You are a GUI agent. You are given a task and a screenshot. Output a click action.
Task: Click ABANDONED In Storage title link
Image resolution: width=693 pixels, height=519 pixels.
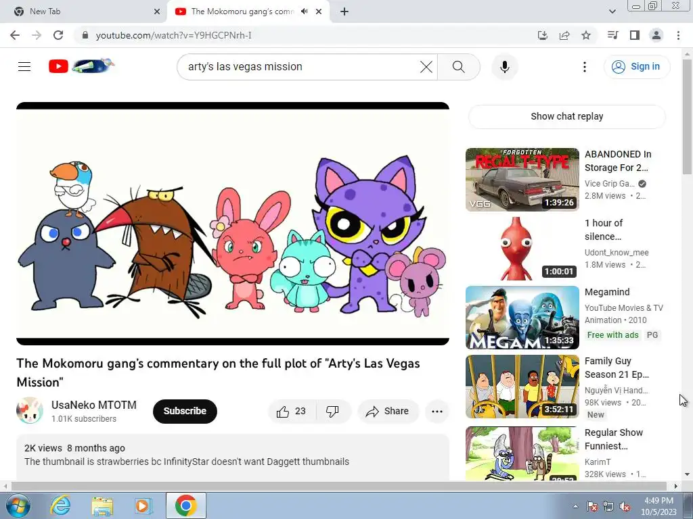[x=618, y=161]
